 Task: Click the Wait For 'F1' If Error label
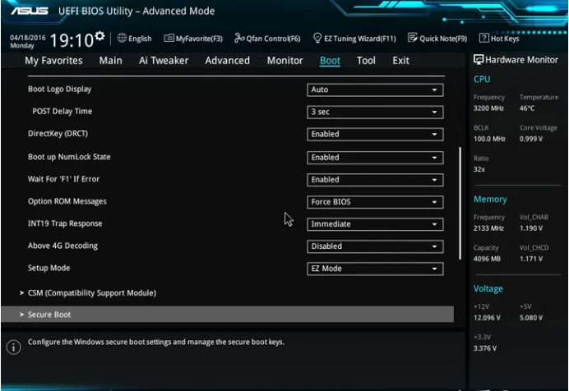coord(63,179)
